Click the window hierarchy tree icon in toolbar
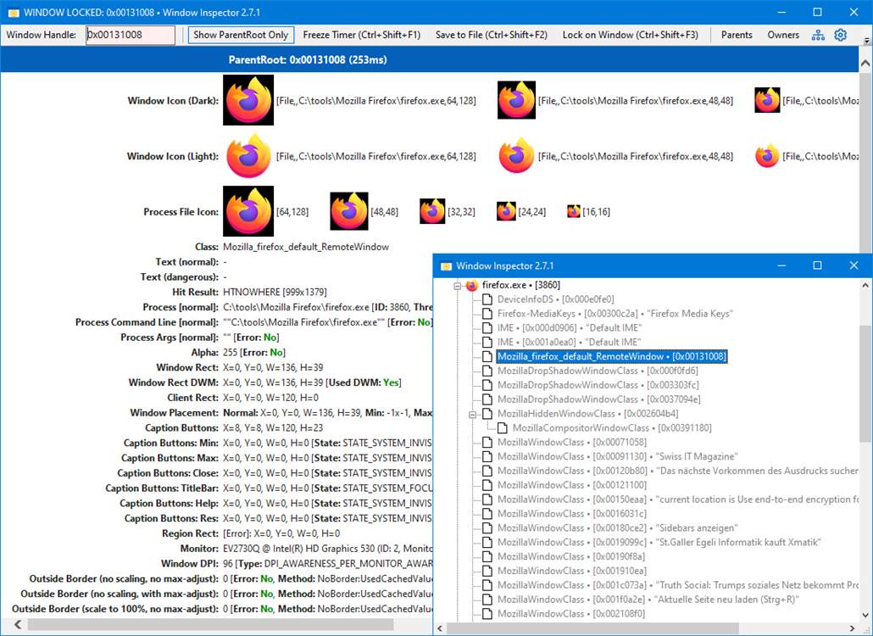873x636 pixels. pyautogui.click(x=818, y=35)
